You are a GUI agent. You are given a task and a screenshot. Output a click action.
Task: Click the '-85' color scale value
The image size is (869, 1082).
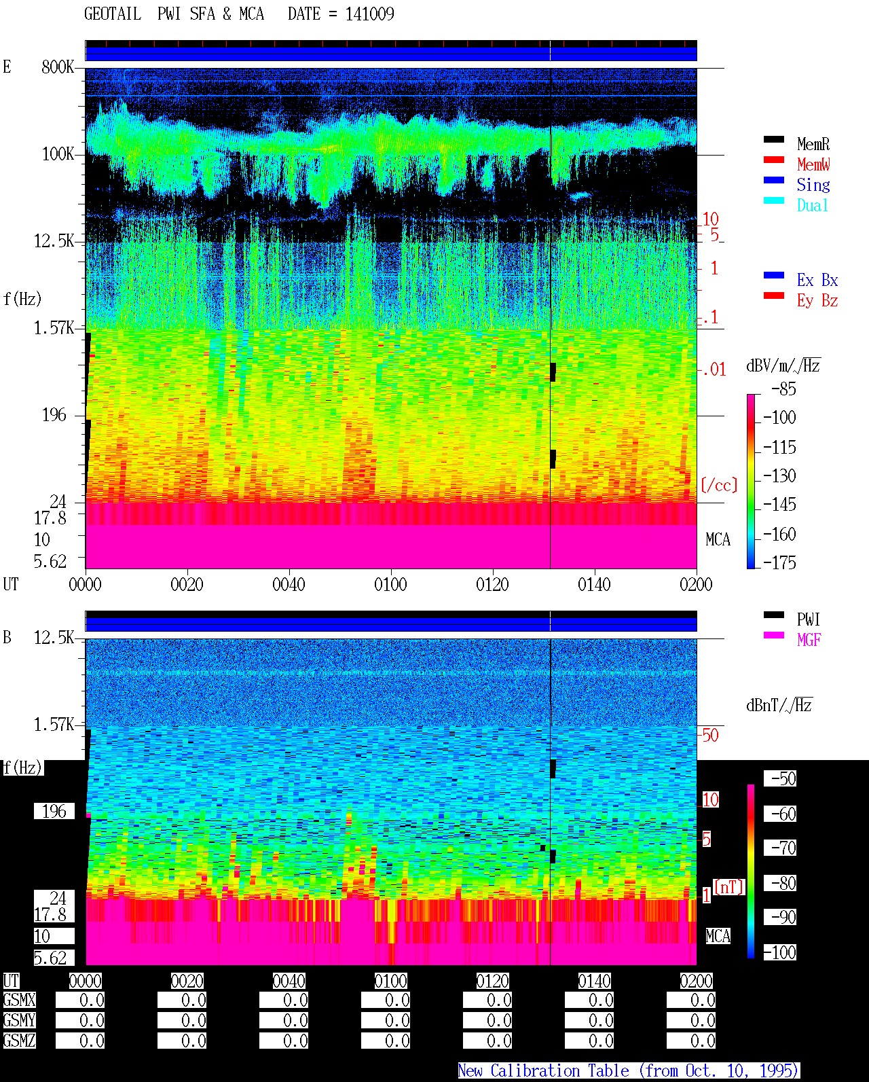(x=783, y=389)
